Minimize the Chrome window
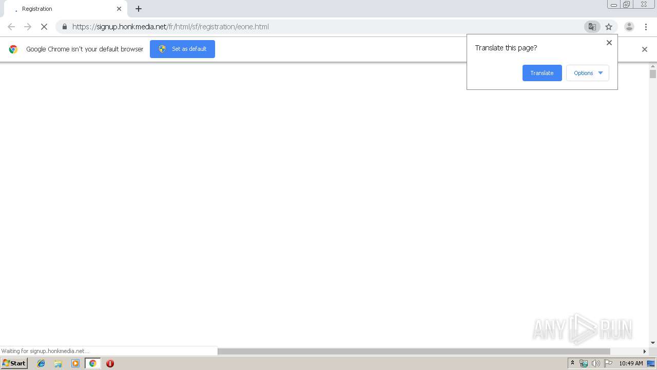657x370 pixels. tap(613, 5)
